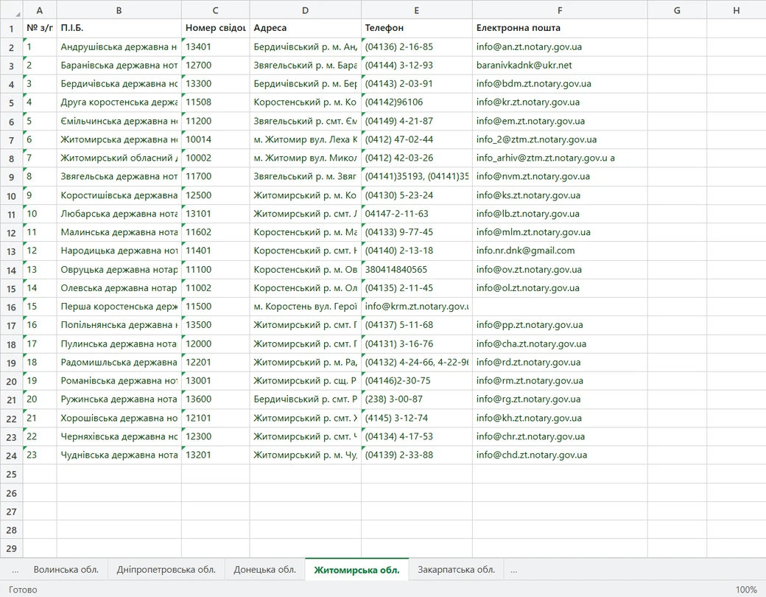Select phone cell (238) 3-00-87

(x=417, y=399)
